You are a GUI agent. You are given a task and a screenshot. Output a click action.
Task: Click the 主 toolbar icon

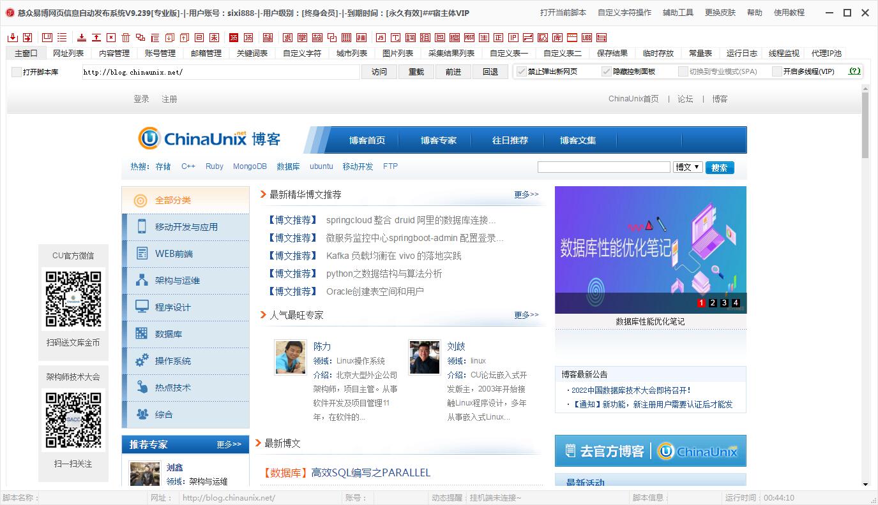[x=484, y=38]
